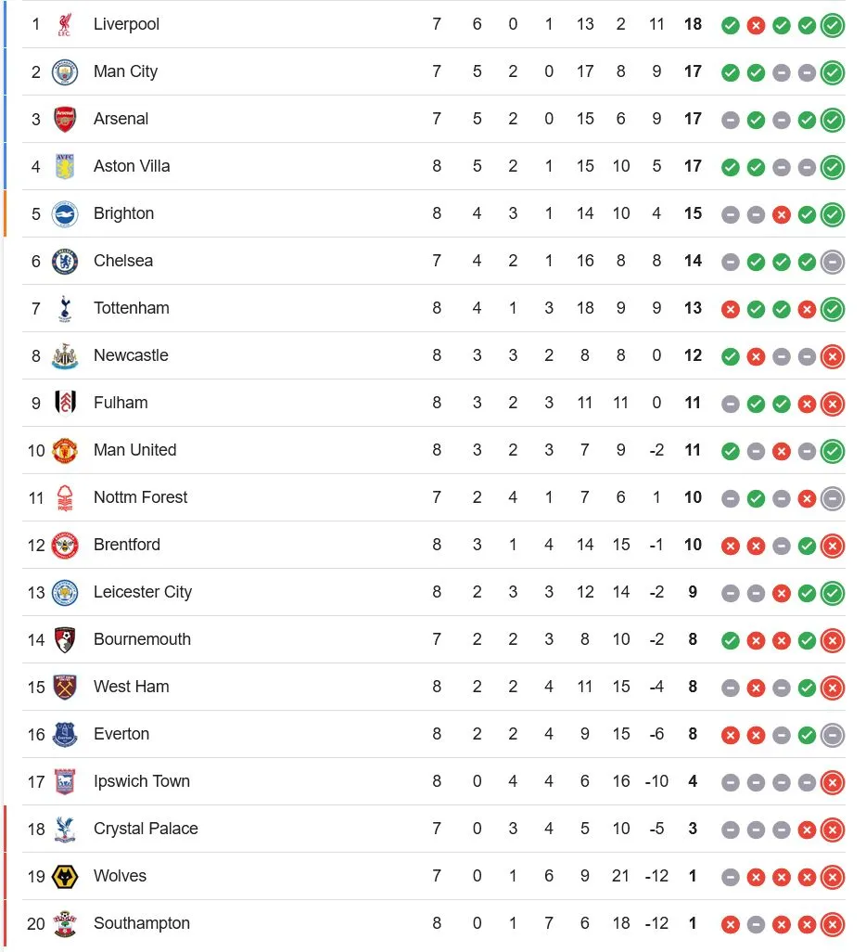Click the Wolves club crest
The height and width of the screenshot is (952, 866).
click(63, 876)
